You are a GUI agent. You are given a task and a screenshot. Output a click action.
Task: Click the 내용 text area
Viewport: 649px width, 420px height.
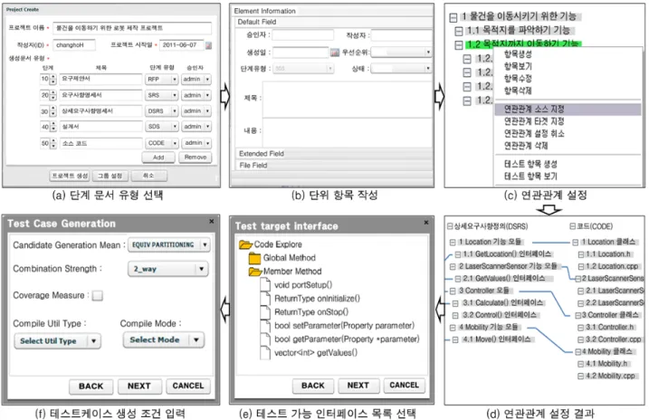(348, 133)
